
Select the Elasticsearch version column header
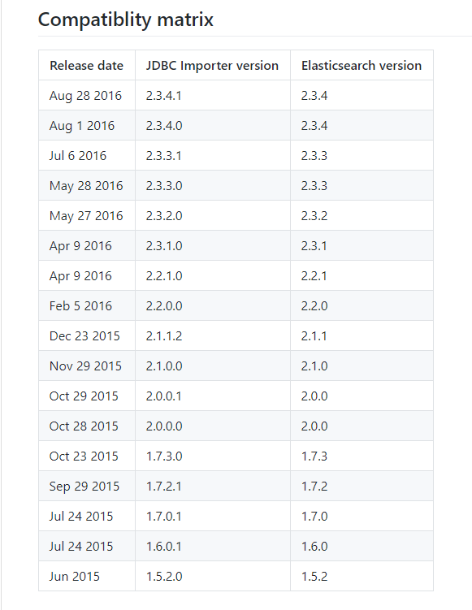(x=362, y=65)
